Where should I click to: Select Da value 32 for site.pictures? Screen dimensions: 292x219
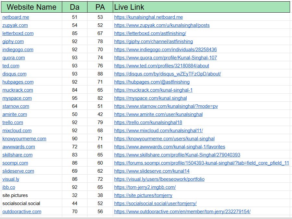click(75, 195)
